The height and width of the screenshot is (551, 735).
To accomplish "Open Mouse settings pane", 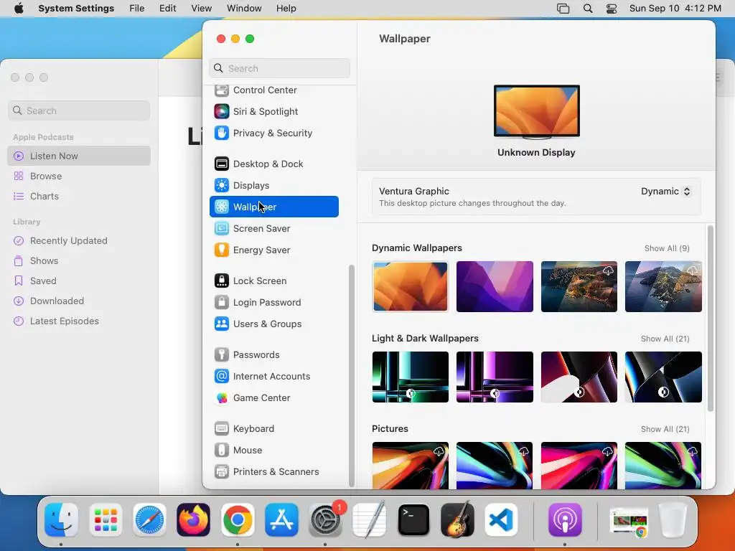I will tap(273, 451).
